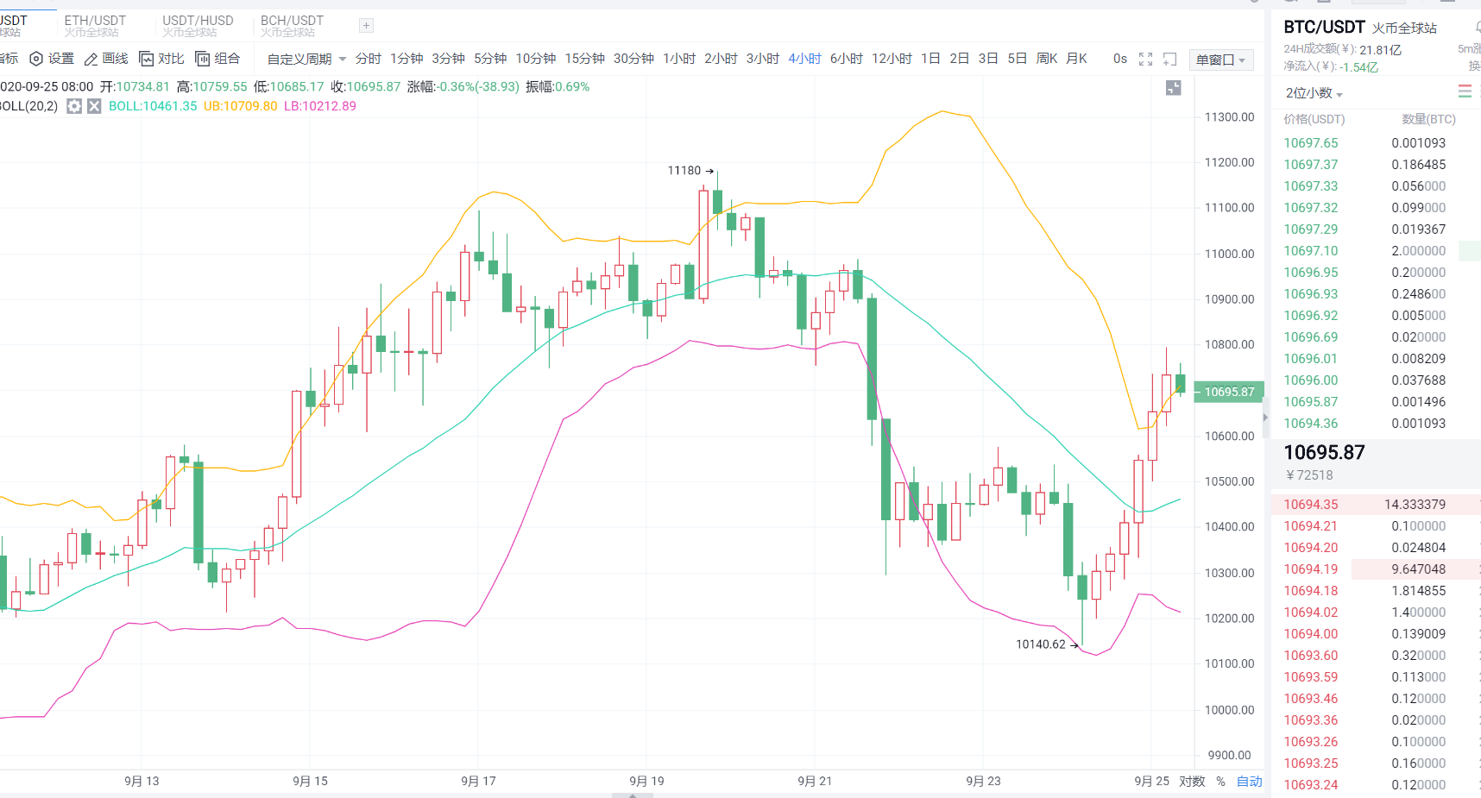1481x798 pixels.
Task: Open the custom period (自定义周期) dropdown
Action: point(306,59)
